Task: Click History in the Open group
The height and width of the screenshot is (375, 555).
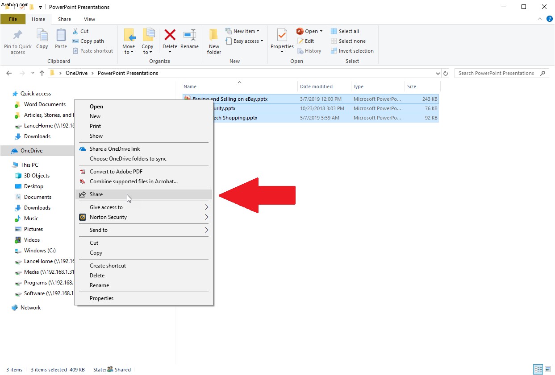Action: click(309, 51)
